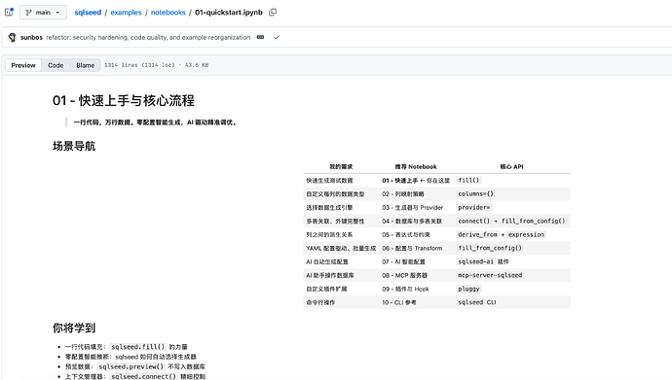
Task: Click the provider= API cell
Action: (x=474, y=207)
